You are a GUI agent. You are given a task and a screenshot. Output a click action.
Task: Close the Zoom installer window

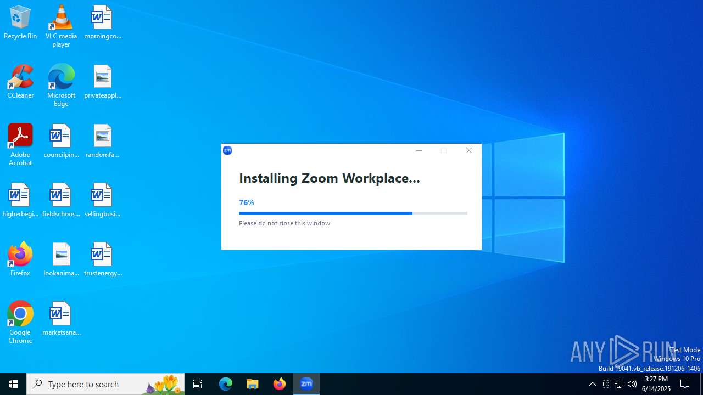pos(469,150)
